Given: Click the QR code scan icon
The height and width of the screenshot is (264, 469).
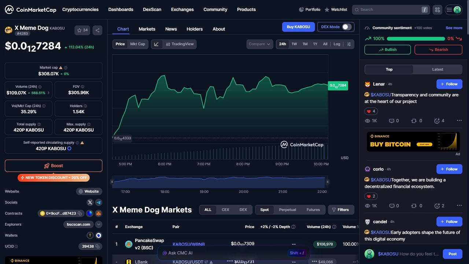Looking at the screenshot, I should [x=437, y=10].
